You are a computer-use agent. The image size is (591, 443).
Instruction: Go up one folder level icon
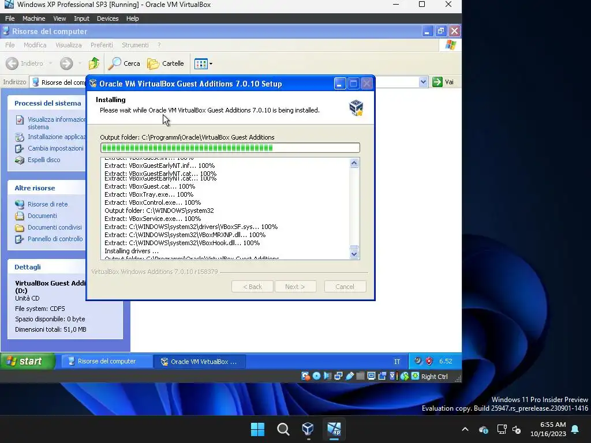click(94, 63)
